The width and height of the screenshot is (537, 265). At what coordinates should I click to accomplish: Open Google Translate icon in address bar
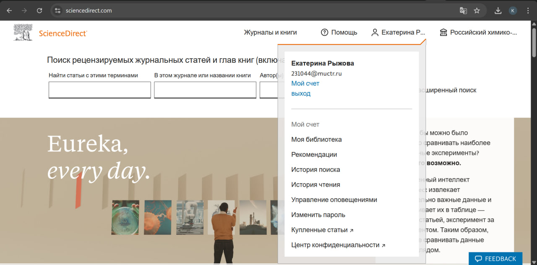click(463, 10)
